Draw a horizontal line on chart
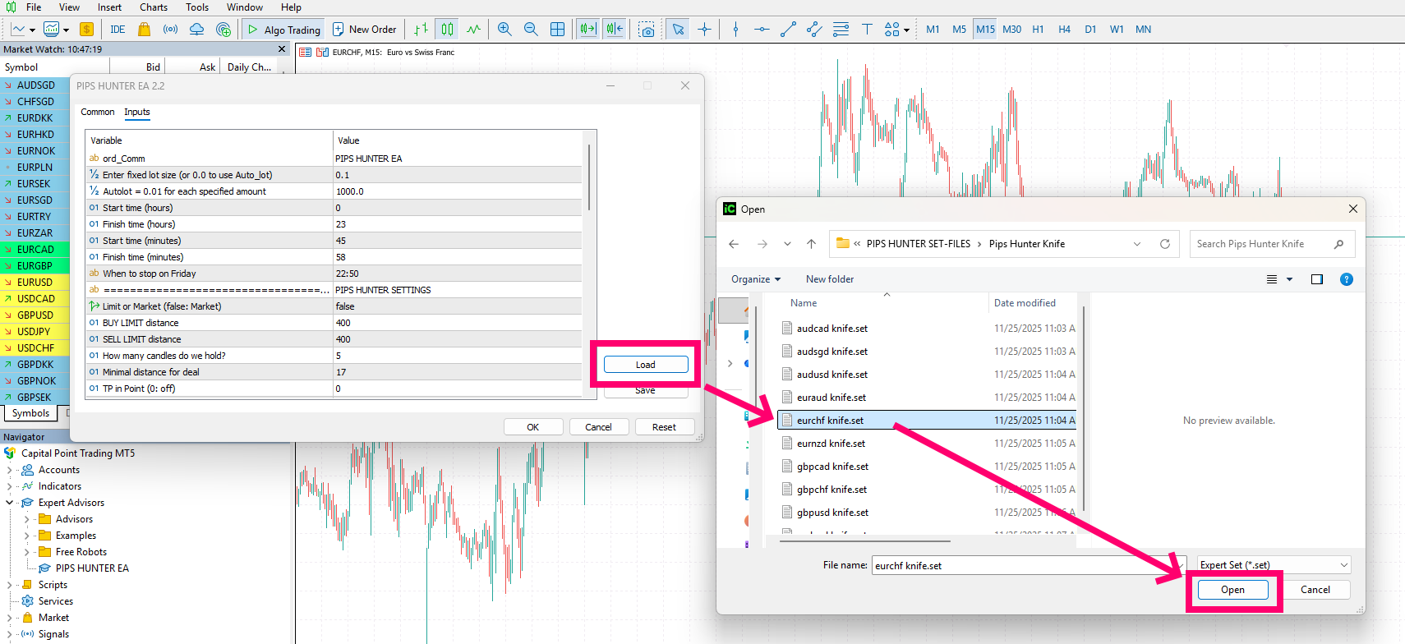Screen dimensions: 1405x644 click(762, 30)
